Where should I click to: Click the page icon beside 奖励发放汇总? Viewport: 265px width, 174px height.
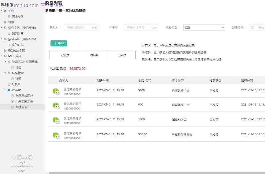pos(13,96)
